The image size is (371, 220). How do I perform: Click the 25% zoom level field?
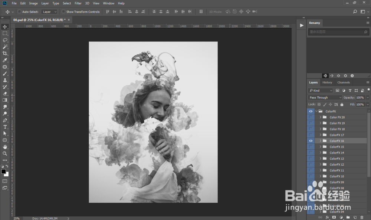tap(16, 219)
